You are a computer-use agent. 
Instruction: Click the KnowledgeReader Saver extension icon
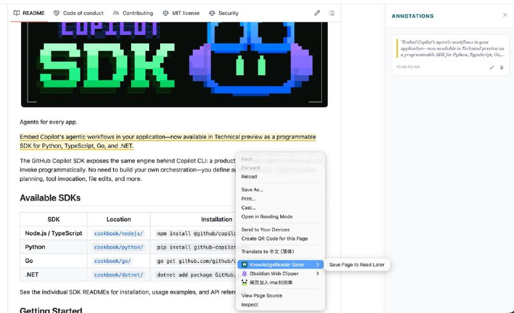click(x=244, y=265)
